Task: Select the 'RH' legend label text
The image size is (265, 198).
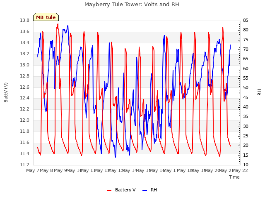Action: [x=154, y=190]
